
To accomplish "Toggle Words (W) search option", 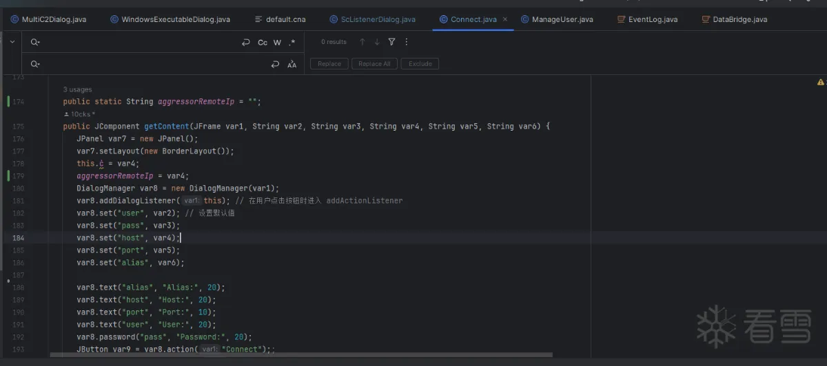I will pyautogui.click(x=277, y=42).
